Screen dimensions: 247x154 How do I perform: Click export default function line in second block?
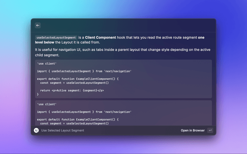point(78,120)
